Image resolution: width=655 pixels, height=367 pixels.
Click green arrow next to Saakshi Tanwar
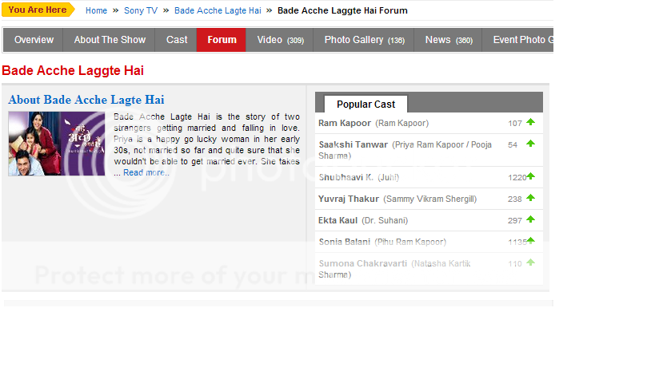click(x=530, y=144)
